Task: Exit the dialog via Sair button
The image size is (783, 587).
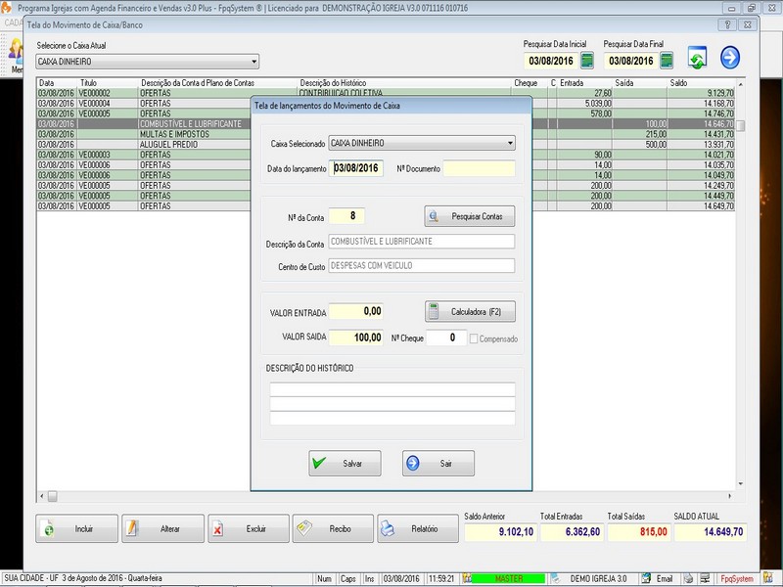Action: (x=438, y=463)
